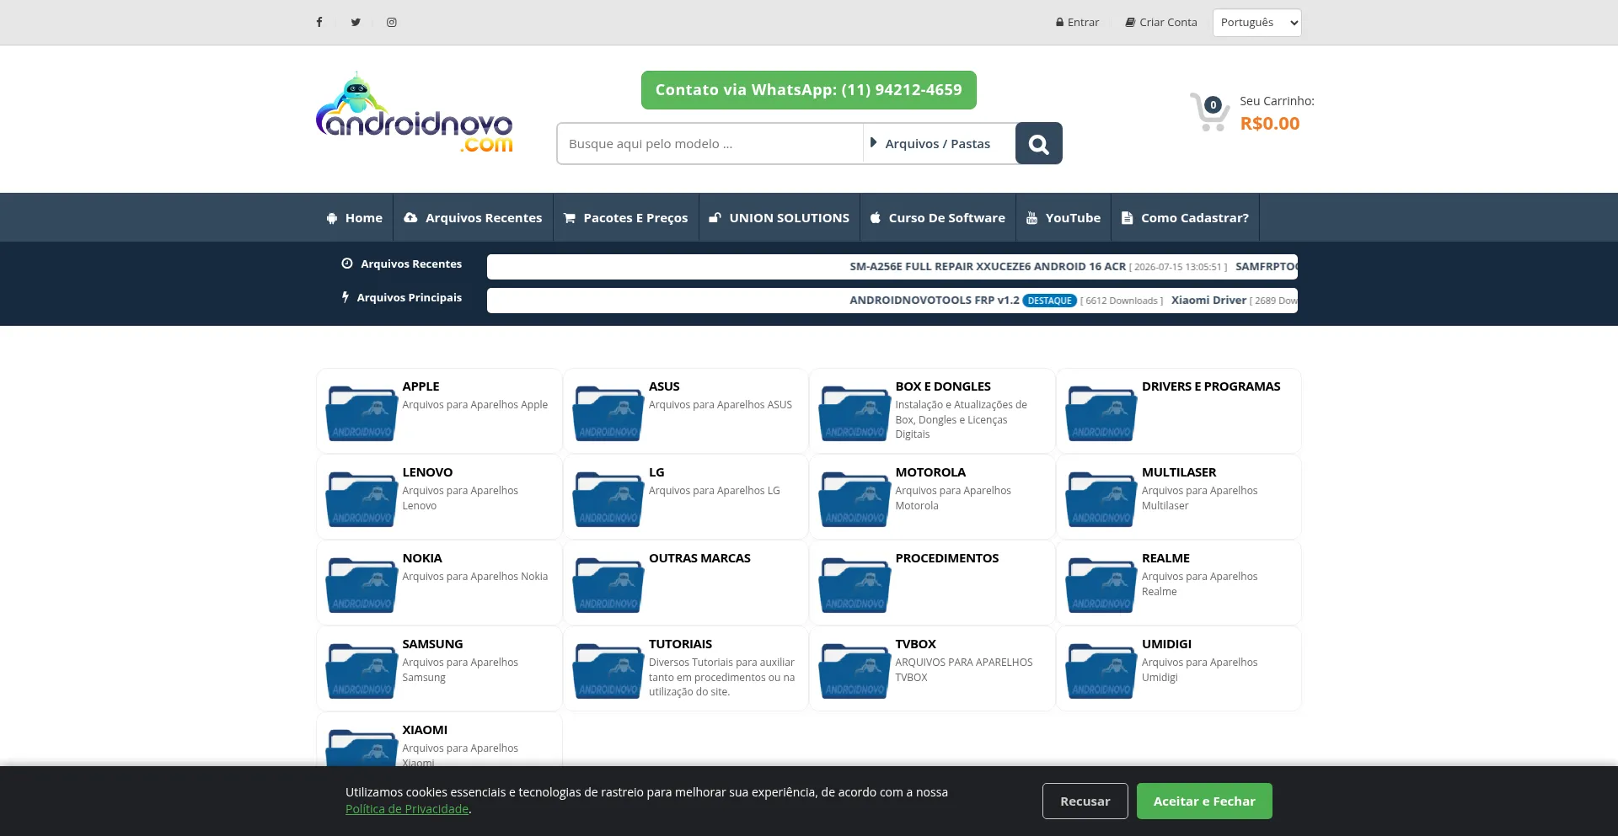
Task: Click the 'Seu Carrinho:' label
Action: (x=1277, y=101)
